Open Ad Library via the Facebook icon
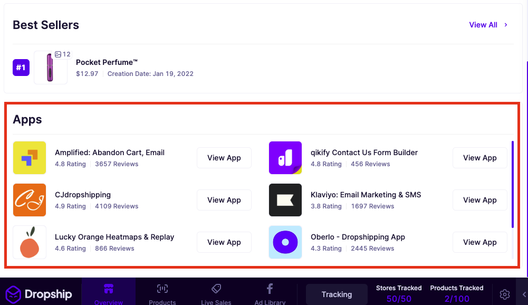Screen dimensions: 528x305 (x=270, y=289)
